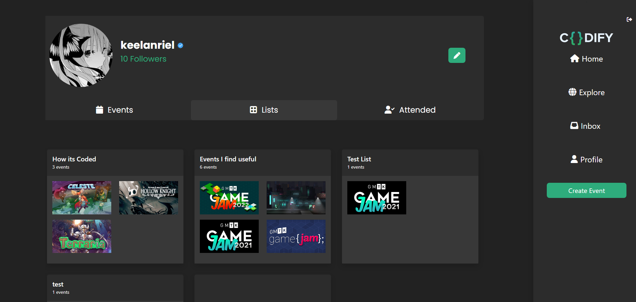Click the 10 Followers link

pyautogui.click(x=144, y=59)
